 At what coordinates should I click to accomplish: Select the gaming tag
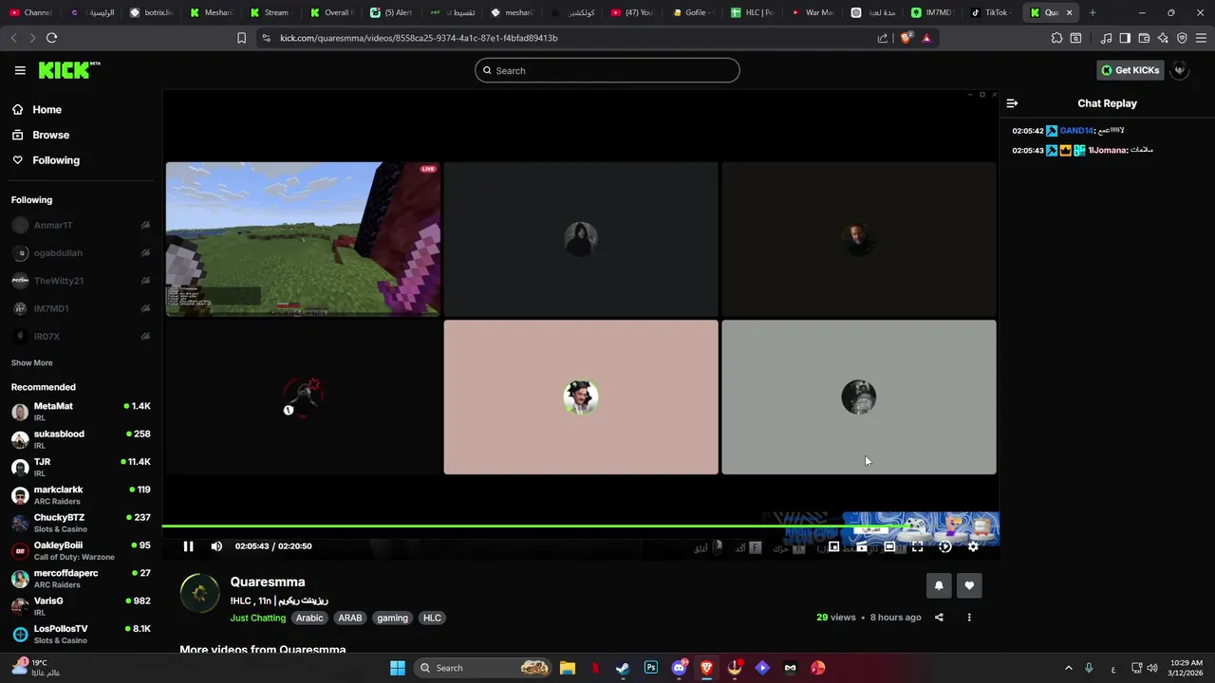[392, 618]
